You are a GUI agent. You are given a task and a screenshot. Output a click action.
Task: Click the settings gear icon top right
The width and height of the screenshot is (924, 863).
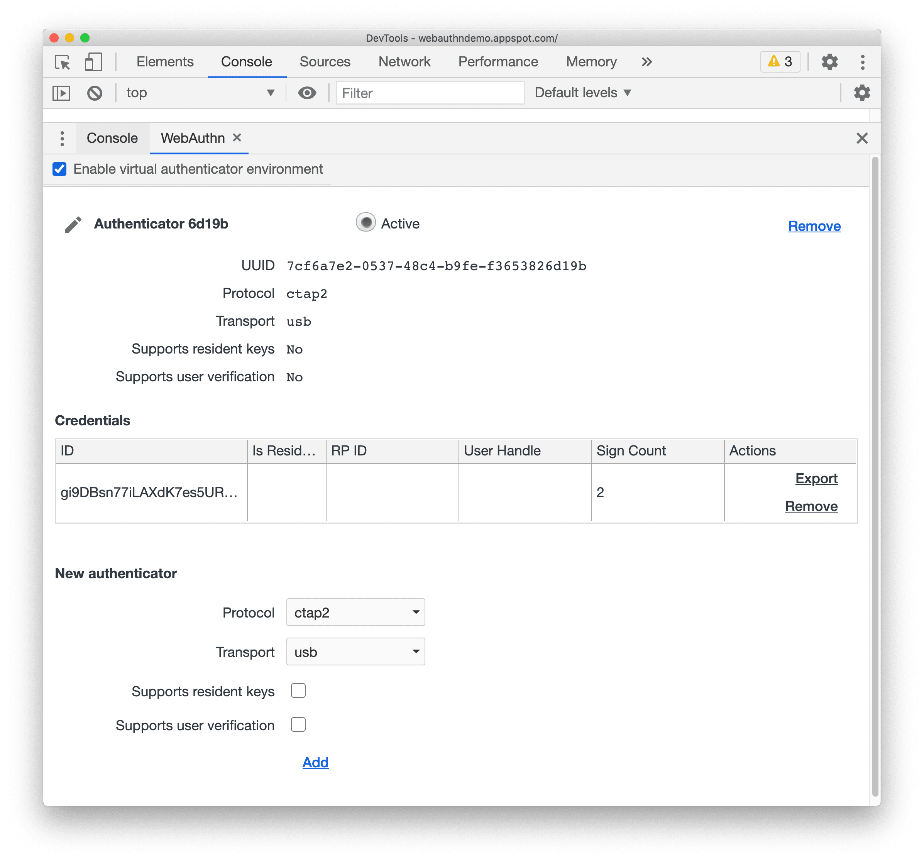click(x=831, y=61)
